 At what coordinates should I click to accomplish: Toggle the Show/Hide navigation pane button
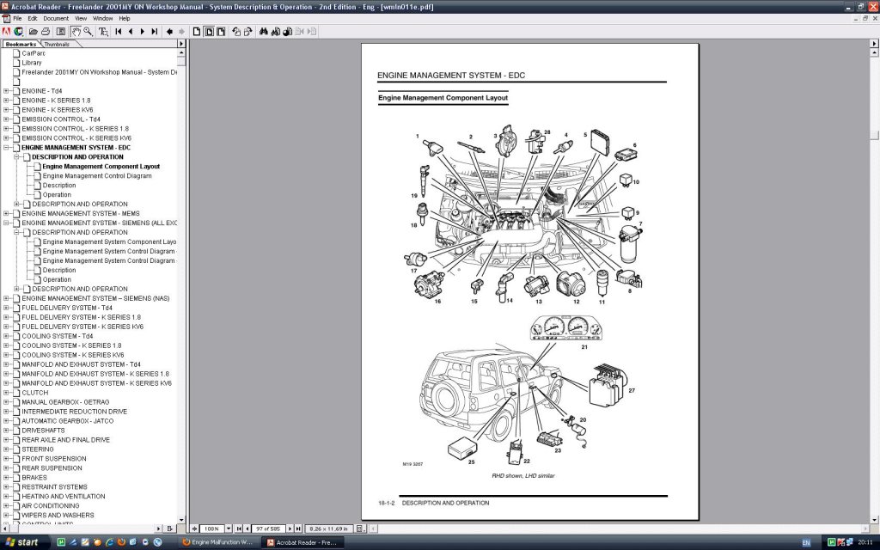coord(61,32)
